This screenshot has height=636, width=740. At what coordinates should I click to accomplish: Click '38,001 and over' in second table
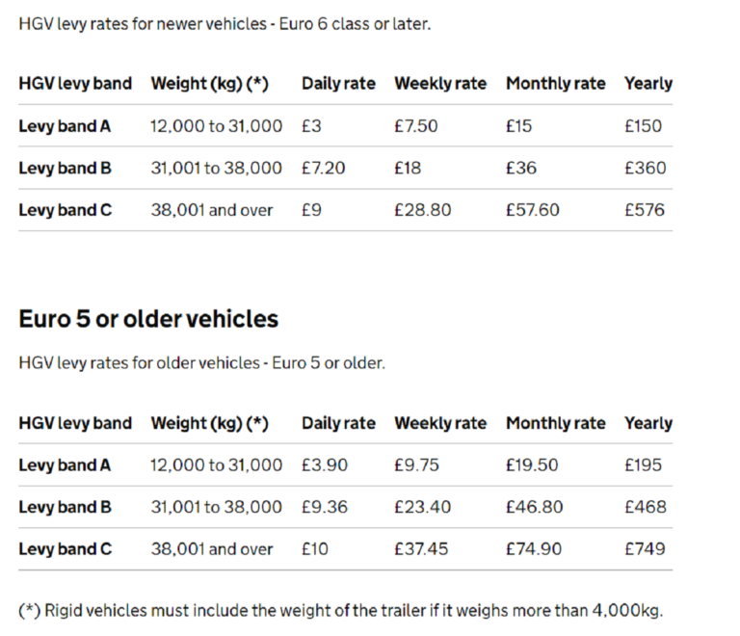(212, 549)
